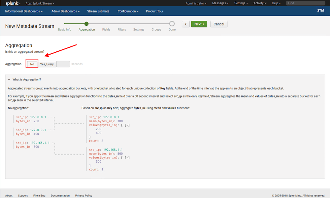Start the Product Tour
The height and width of the screenshot is (198, 330).
tap(154, 11)
